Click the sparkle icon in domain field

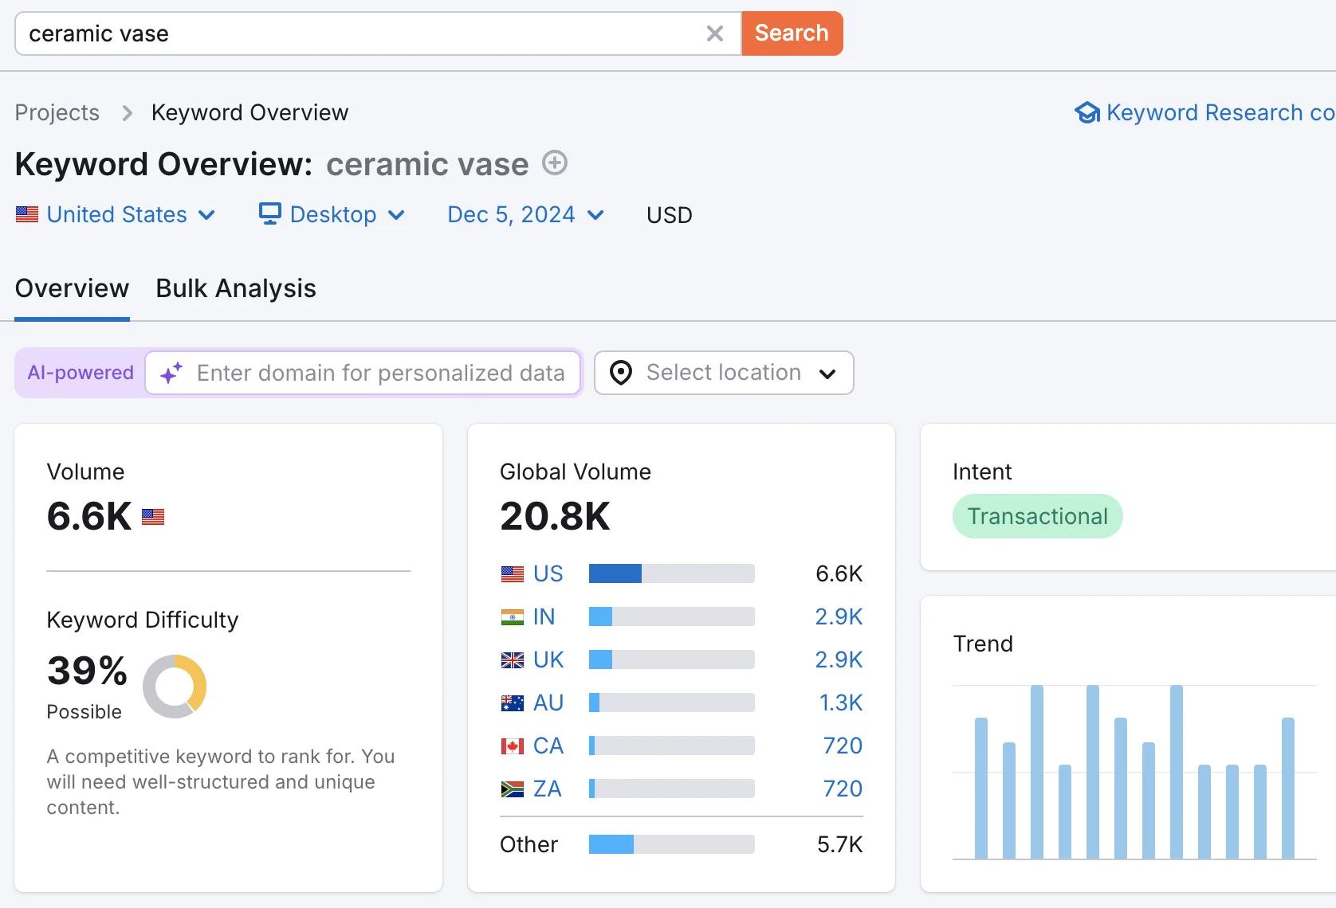tap(171, 373)
